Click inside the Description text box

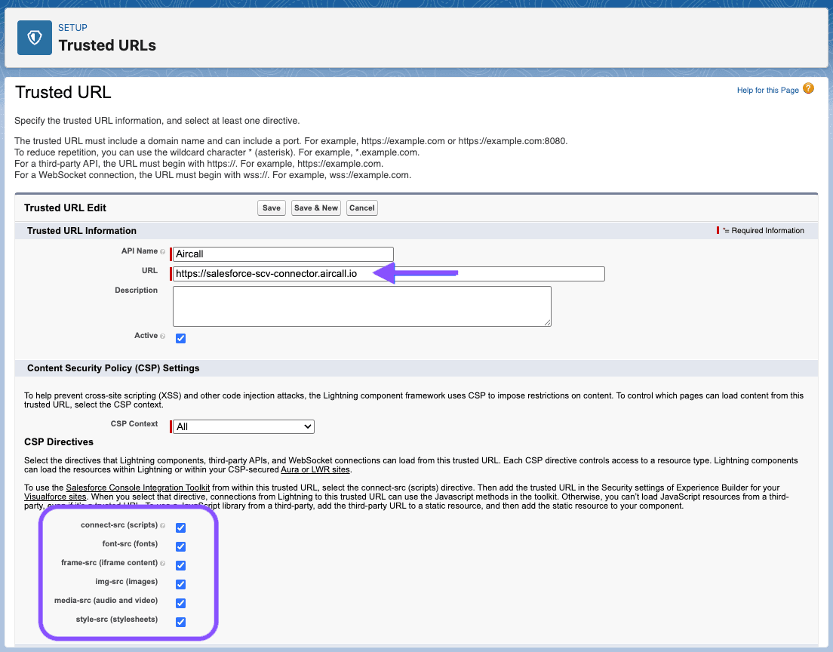coord(362,306)
